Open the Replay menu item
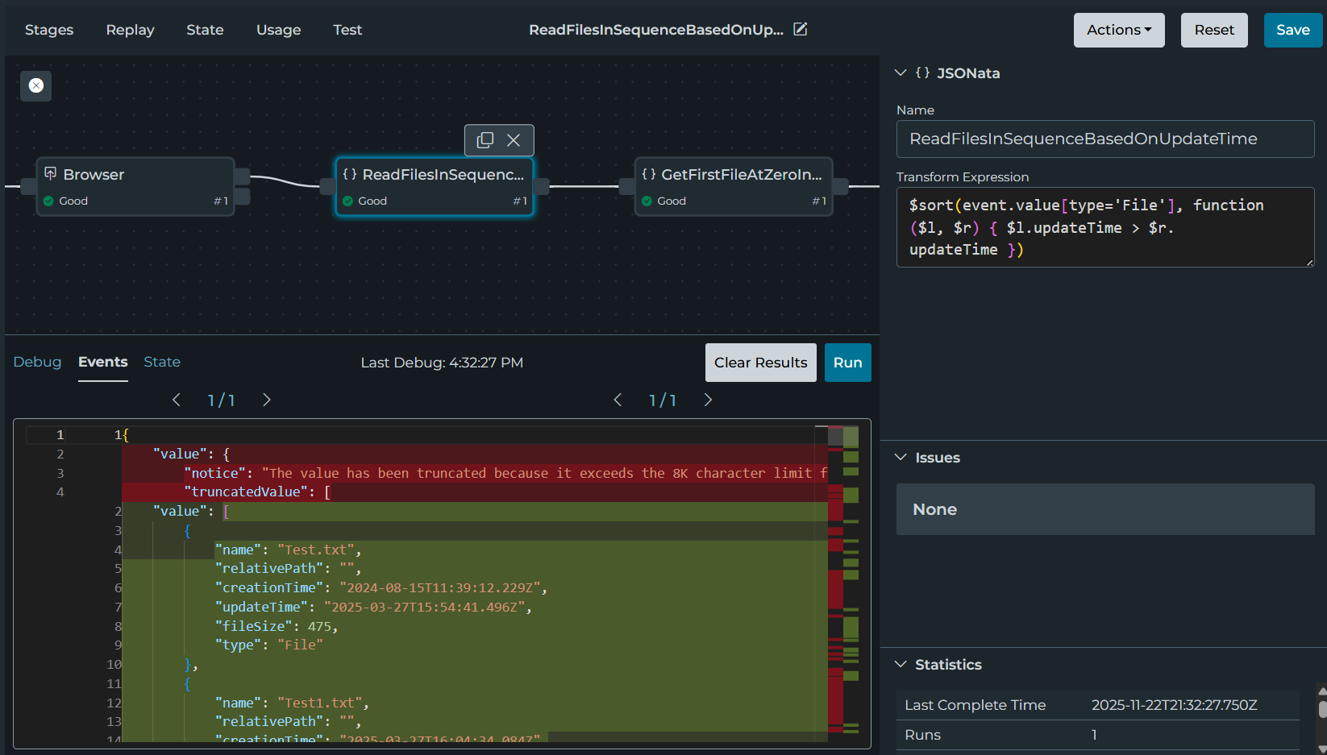 point(130,30)
